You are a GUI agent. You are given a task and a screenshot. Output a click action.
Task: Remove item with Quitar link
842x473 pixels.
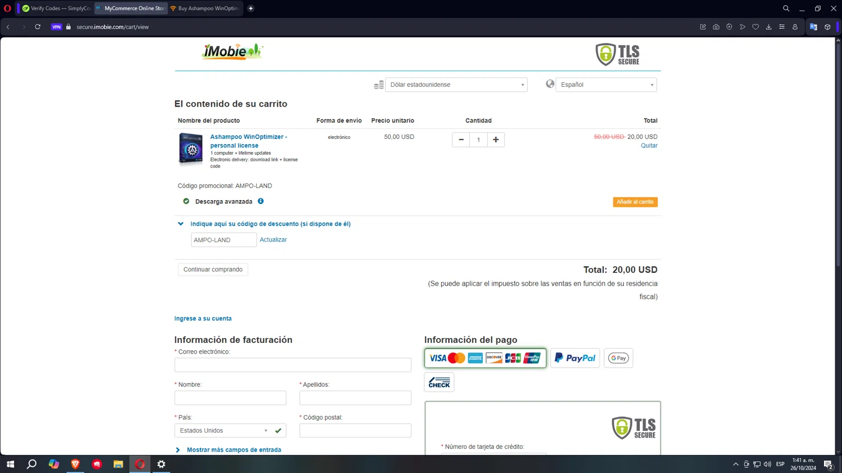click(x=649, y=146)
